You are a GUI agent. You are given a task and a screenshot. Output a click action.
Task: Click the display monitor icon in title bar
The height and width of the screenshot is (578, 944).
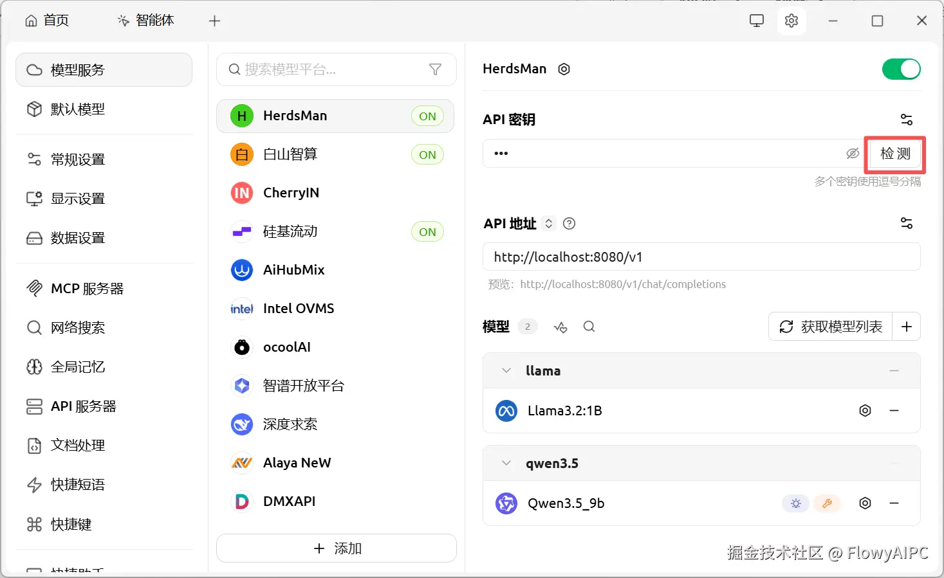coord(757,21)
